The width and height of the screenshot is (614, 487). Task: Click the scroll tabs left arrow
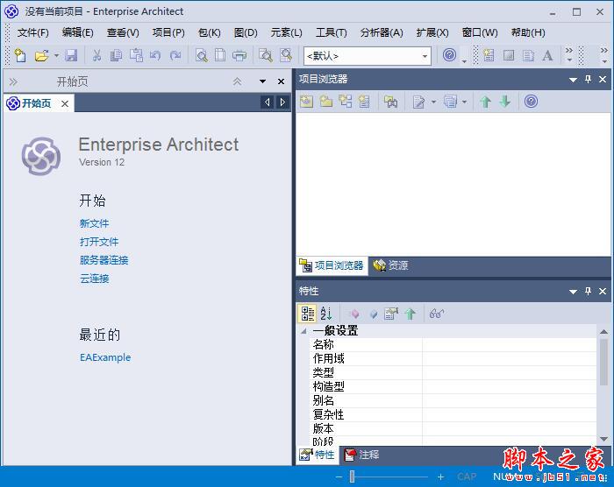(267, 102)
